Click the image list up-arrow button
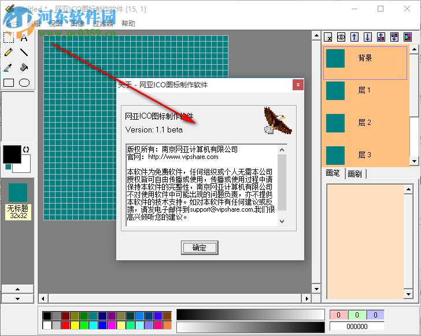421x336 pixels. (18, 289)
